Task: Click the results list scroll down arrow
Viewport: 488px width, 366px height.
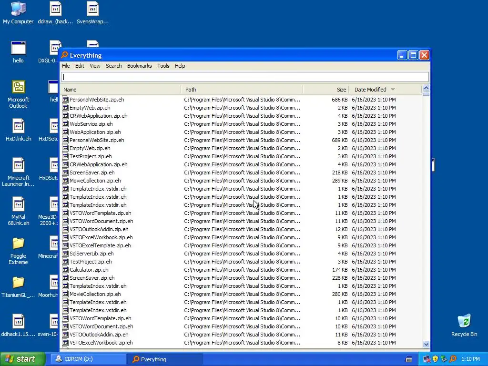Action: [x=426, y=344]
